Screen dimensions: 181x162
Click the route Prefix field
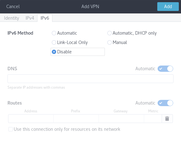pyautogui.click(x=76, y=119)
